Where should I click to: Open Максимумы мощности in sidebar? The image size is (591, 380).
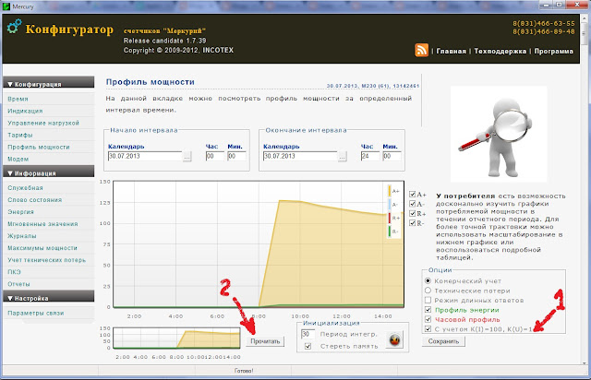[42, 248]
